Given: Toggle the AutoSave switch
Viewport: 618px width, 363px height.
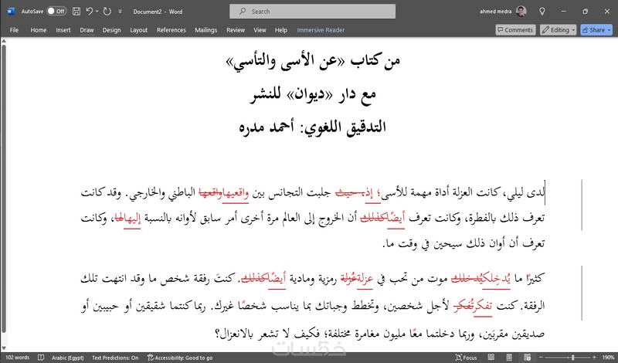Looking at the screenshot, I should coord(56,12).
